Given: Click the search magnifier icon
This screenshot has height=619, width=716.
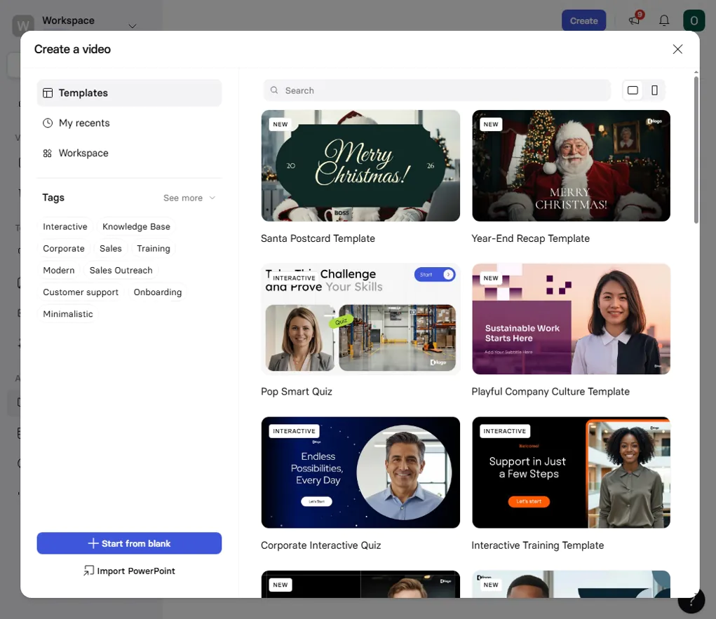Looking at the screenshot, I should pos(274,90).
